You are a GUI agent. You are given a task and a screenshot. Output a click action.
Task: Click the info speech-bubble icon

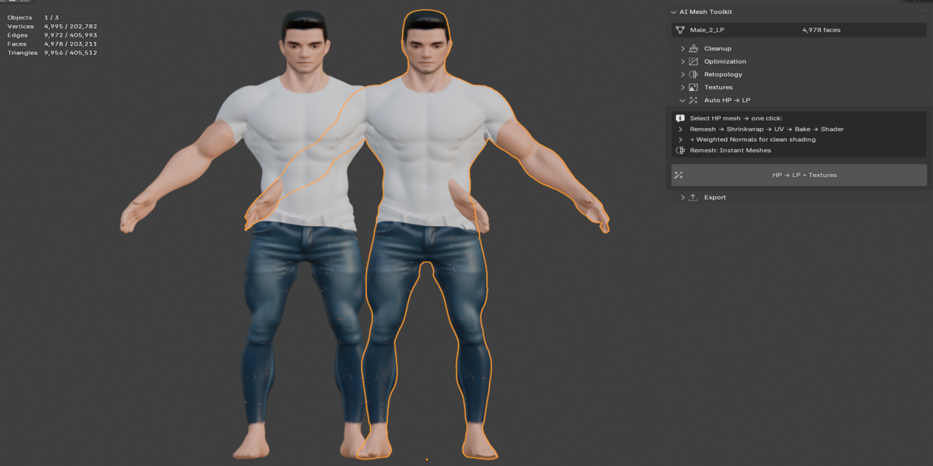(680, 117)
